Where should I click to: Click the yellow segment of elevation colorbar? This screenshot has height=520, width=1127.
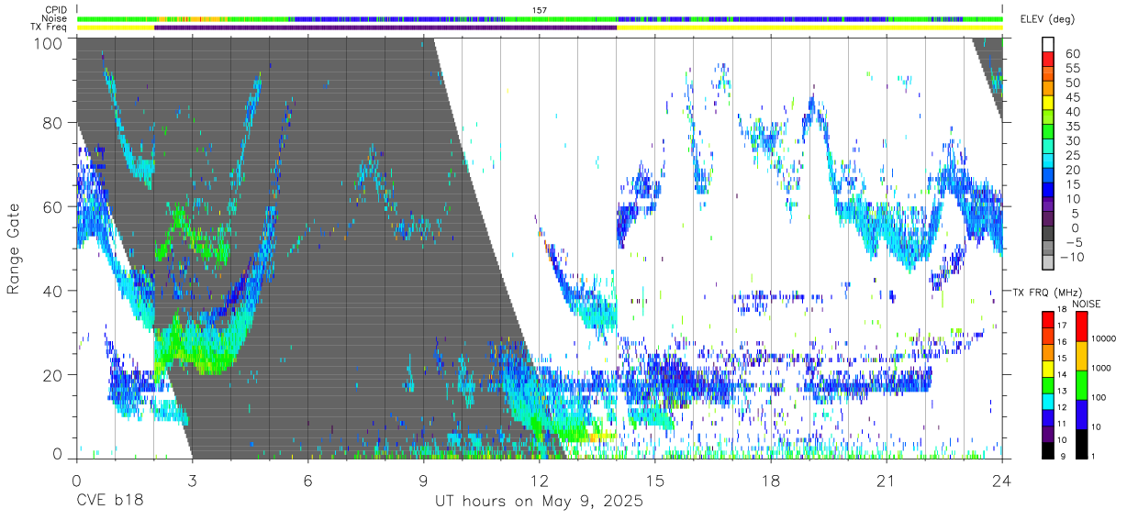tap(1048, 103)
